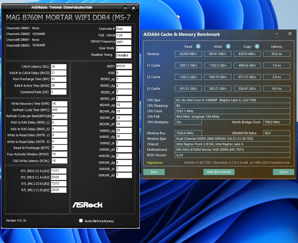Click the Memory Type DDR4-3866 SDRAM field
The height and width of the screenshot is (243, 298).
coord(233,139)
